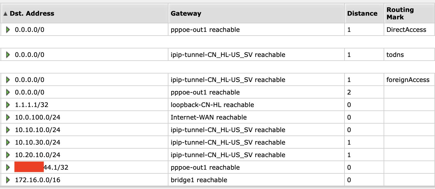Click the green arrow beside 10.10.30.0/24
Screen dimensions: 435x189
8,142
